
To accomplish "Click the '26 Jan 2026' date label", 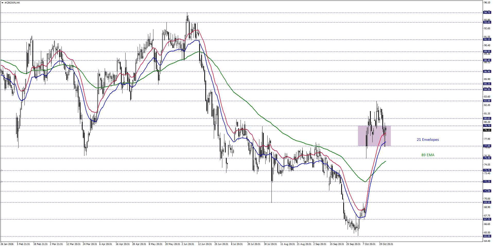I will tap(7, 244).
